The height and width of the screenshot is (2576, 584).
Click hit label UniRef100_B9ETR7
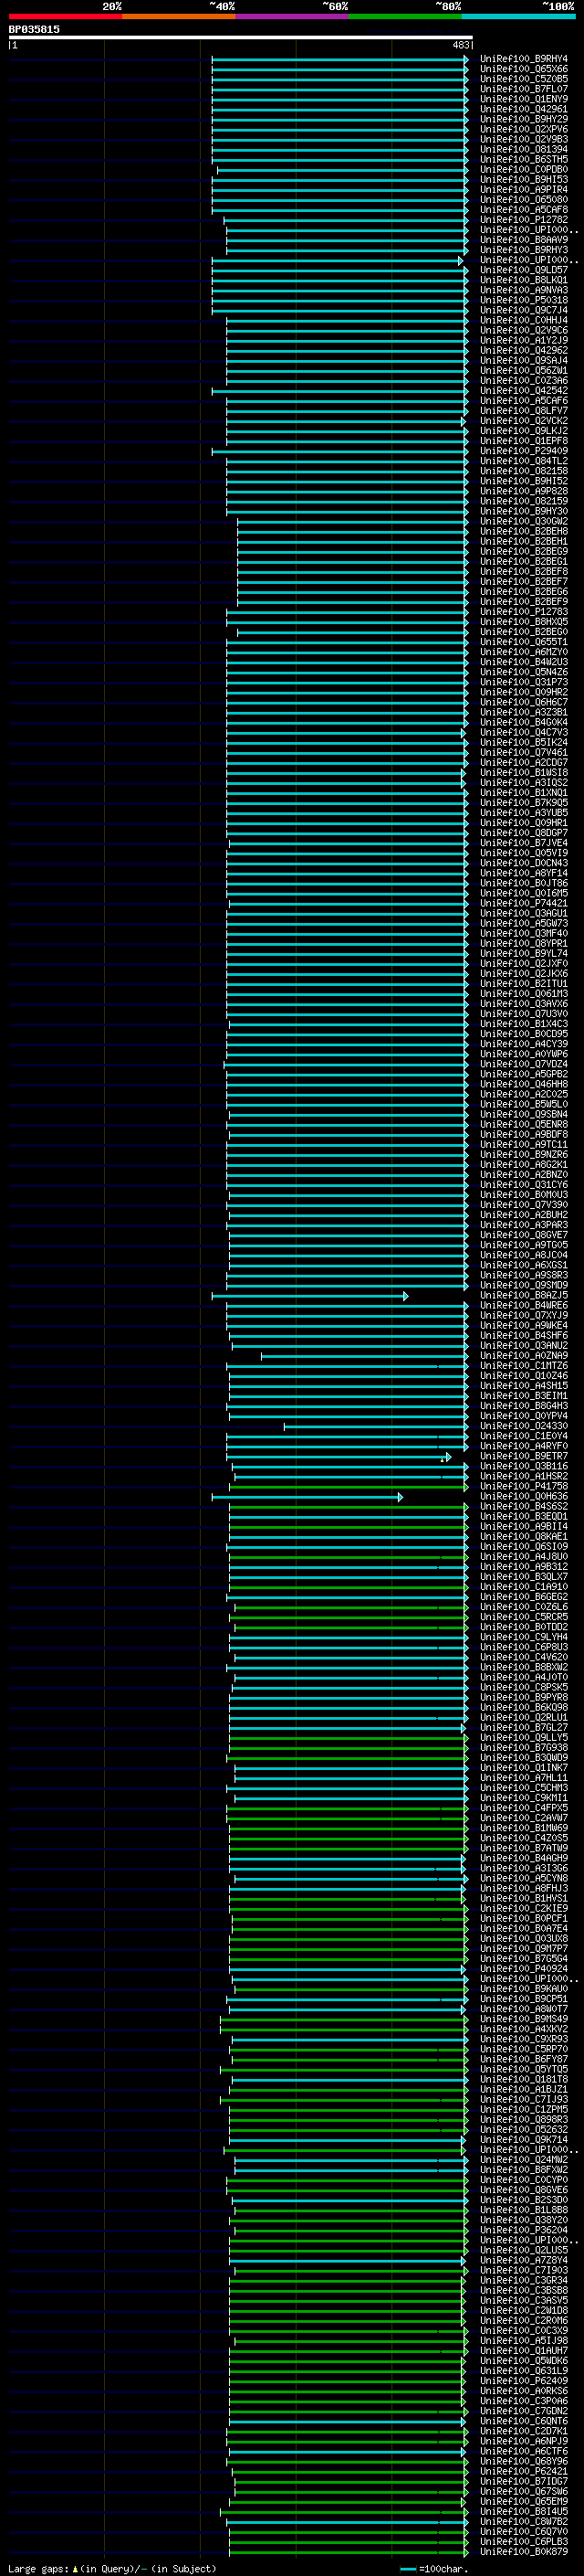[x=524, y=1456]
